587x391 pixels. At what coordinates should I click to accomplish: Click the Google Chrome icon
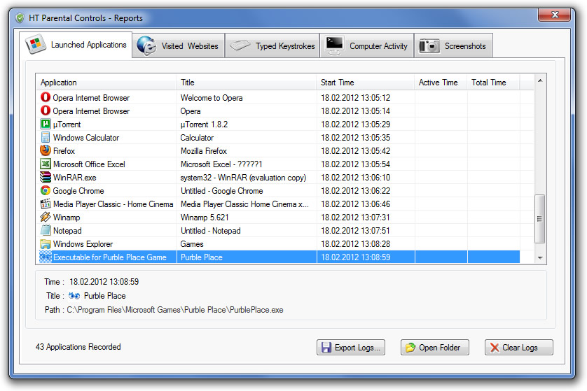point(46,190)
